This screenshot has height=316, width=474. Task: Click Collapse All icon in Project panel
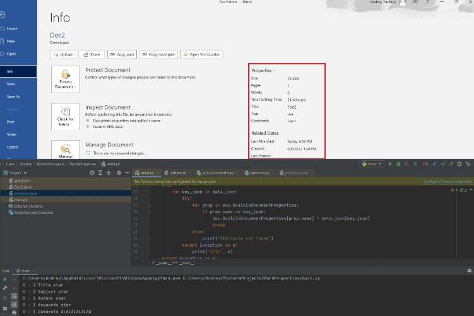109,173
